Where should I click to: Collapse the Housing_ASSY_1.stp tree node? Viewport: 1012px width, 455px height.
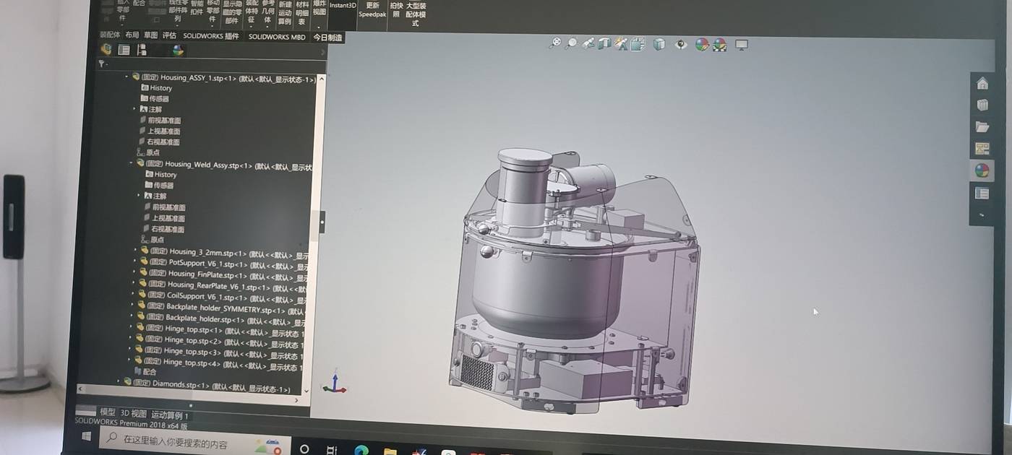pyautogui.click(x=126, y=77)
